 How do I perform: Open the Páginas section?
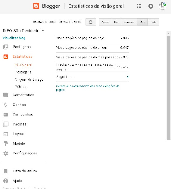pyautogui.click(x=19, y=124)
